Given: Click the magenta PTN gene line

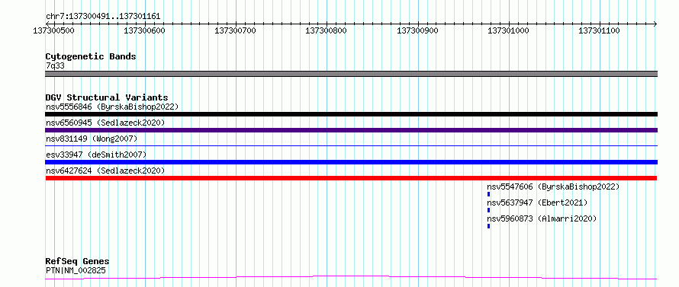Looking at the screenshot, I should (351, 277).
